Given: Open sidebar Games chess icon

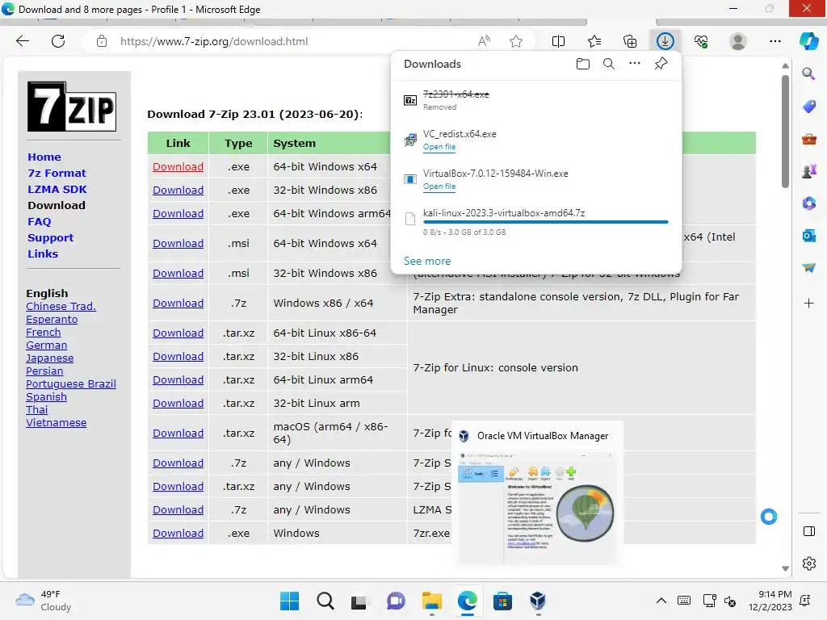Looking at the screenshot, I should [x=809, y=171].
